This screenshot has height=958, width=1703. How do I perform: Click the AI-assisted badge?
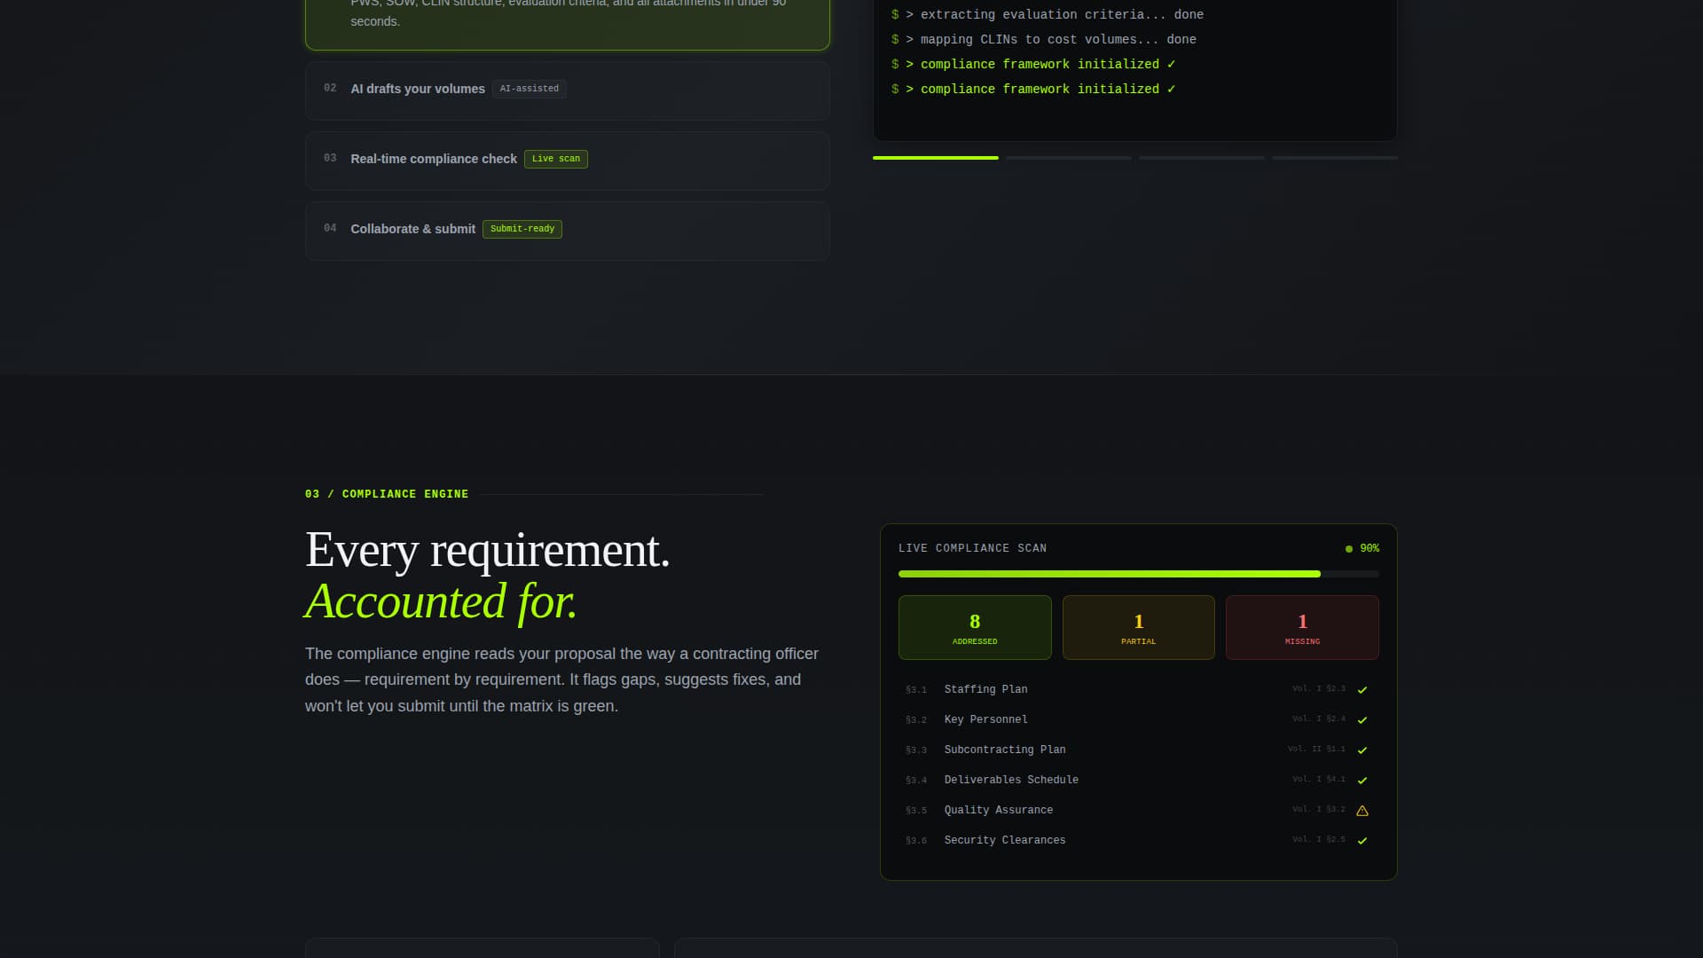(529, 89)
